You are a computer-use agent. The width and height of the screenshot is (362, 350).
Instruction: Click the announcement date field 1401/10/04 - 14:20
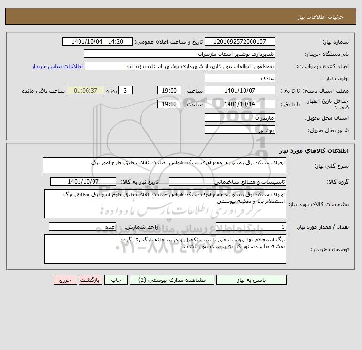pyautogui.click(x=97, y=41)
